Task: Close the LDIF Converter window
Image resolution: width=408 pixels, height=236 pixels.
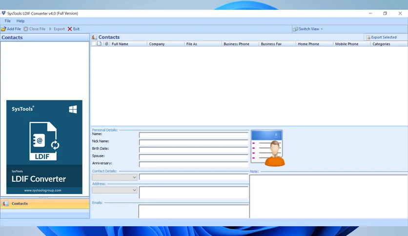Action: [400, 13]
